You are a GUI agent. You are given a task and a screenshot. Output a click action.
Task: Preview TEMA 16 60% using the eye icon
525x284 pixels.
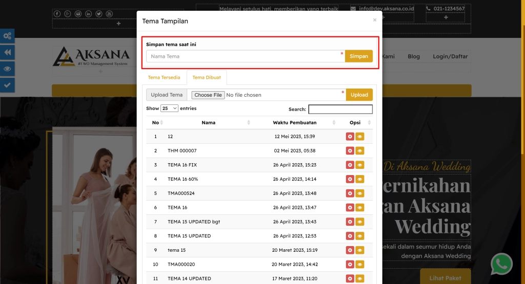click(360, 179)
